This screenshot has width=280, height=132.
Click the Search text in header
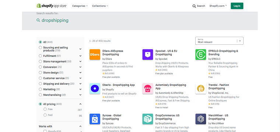click(x=201, y=6)
